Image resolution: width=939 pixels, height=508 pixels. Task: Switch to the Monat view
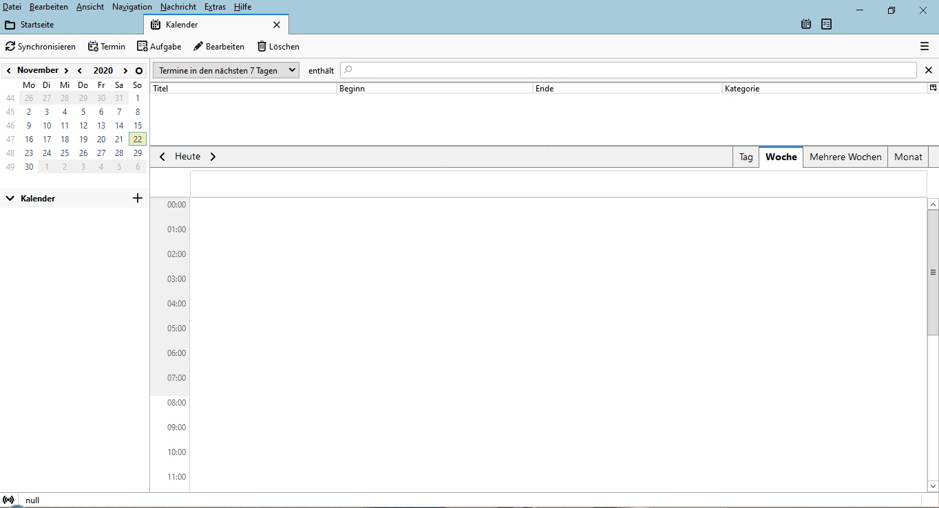pyautogui.click(x=908, y=157)
